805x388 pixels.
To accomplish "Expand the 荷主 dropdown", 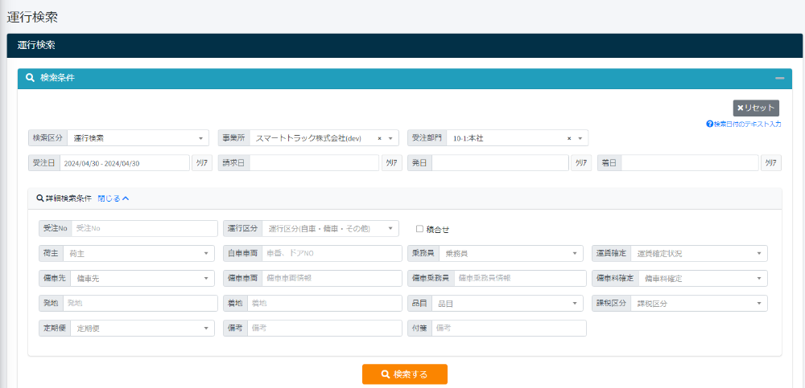I will coord(139,254).
